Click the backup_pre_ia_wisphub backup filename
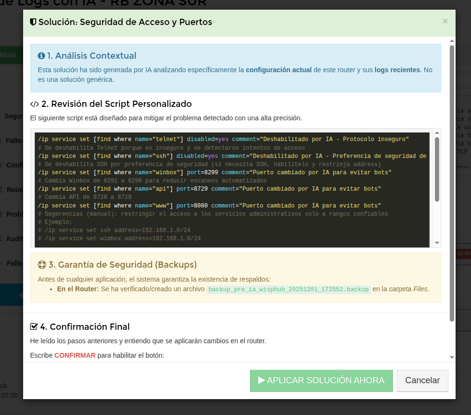The height and width of the screenshot is (415, 471). [x=288, y=289]
